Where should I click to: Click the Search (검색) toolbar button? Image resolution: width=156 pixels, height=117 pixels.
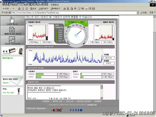pyautogui.click(x=33, y=8)
